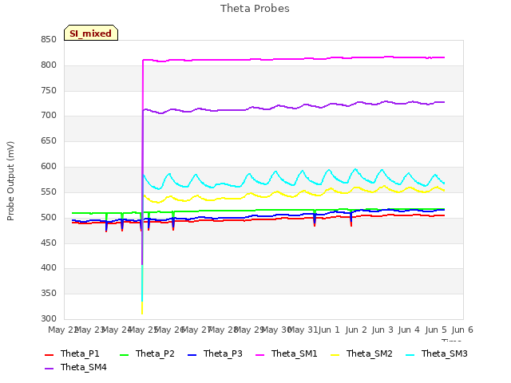The height and width of the screenshot is (383, 511).
Task: Click the red Theta_P1 legend swatch
Action: point(49,354)
